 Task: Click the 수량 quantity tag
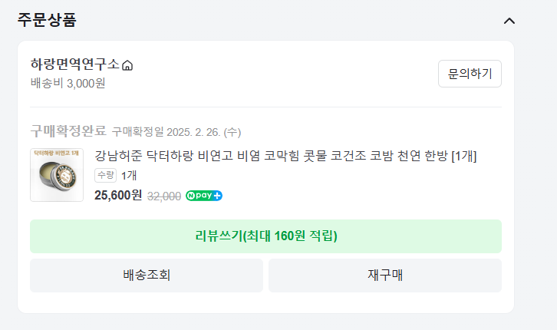point(106,176)
